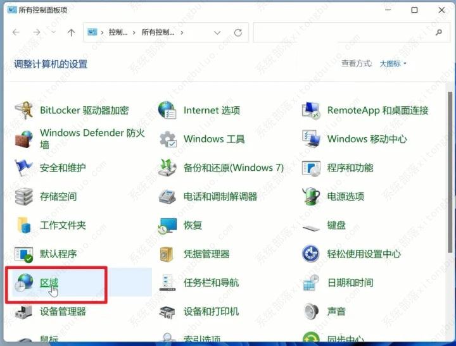This screenshot has width=456, height=346.
Task: Open BitLocker 驱动器加密 icon
Action: point(24,110)
